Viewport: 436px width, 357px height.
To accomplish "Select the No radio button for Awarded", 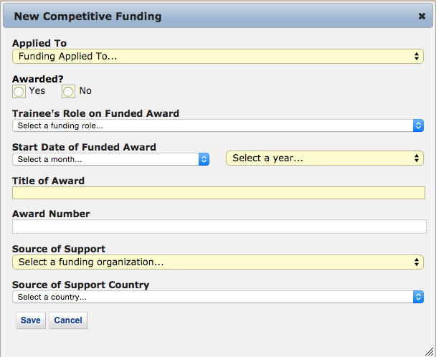I will (68, 91).
